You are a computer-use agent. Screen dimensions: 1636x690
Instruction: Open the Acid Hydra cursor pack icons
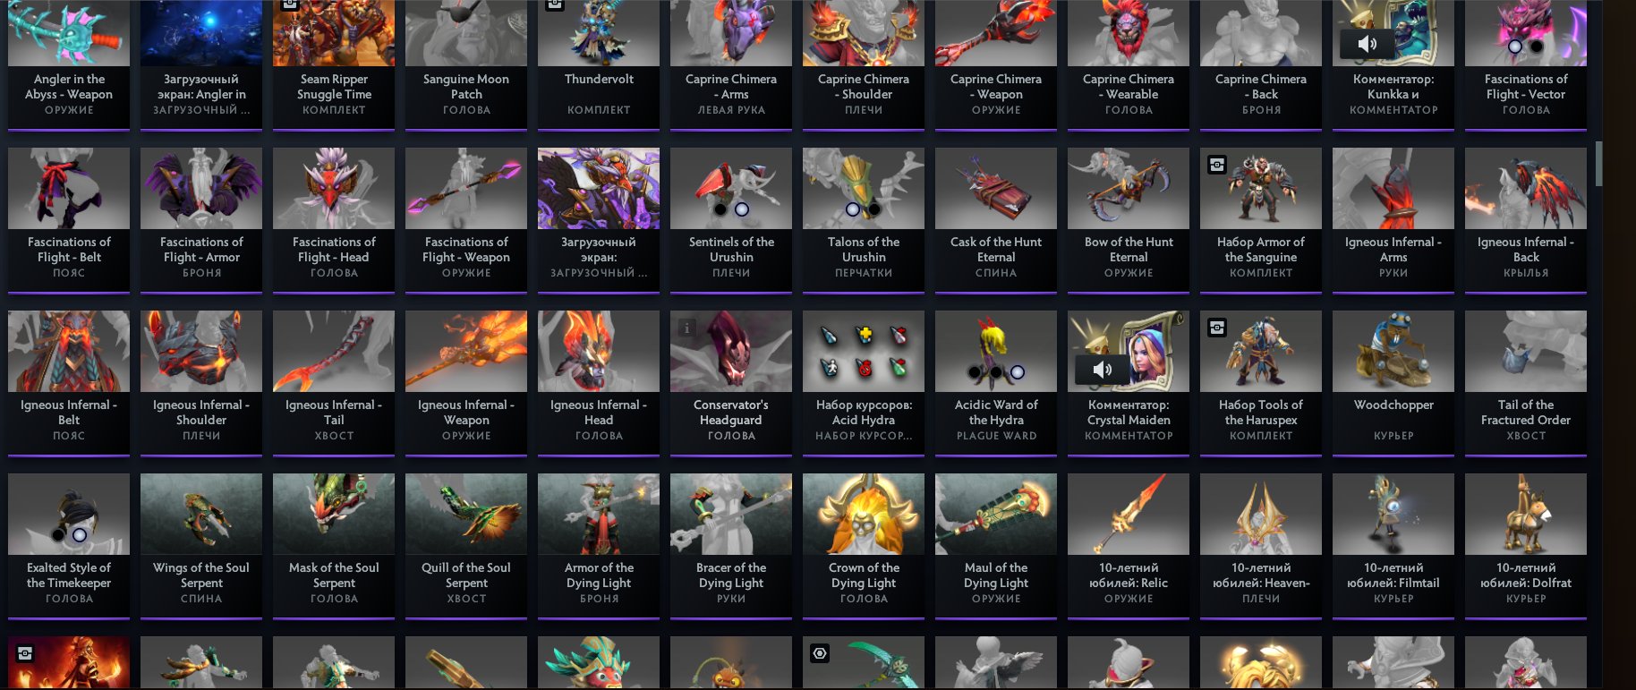864,351
